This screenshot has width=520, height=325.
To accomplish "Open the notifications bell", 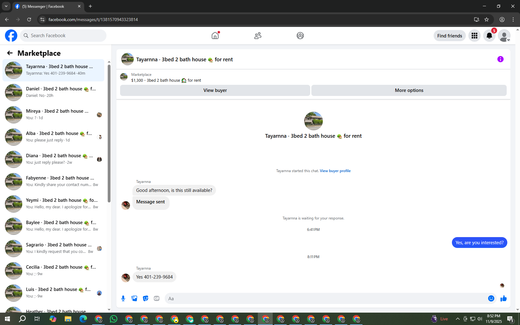I will coord(489,36).
